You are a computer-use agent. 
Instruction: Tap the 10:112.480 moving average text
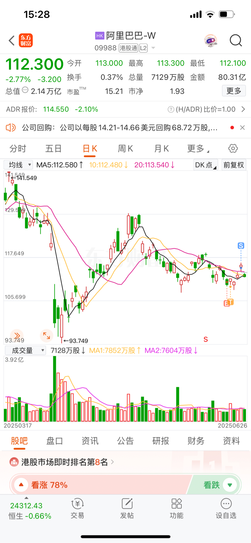coord(109,165)
